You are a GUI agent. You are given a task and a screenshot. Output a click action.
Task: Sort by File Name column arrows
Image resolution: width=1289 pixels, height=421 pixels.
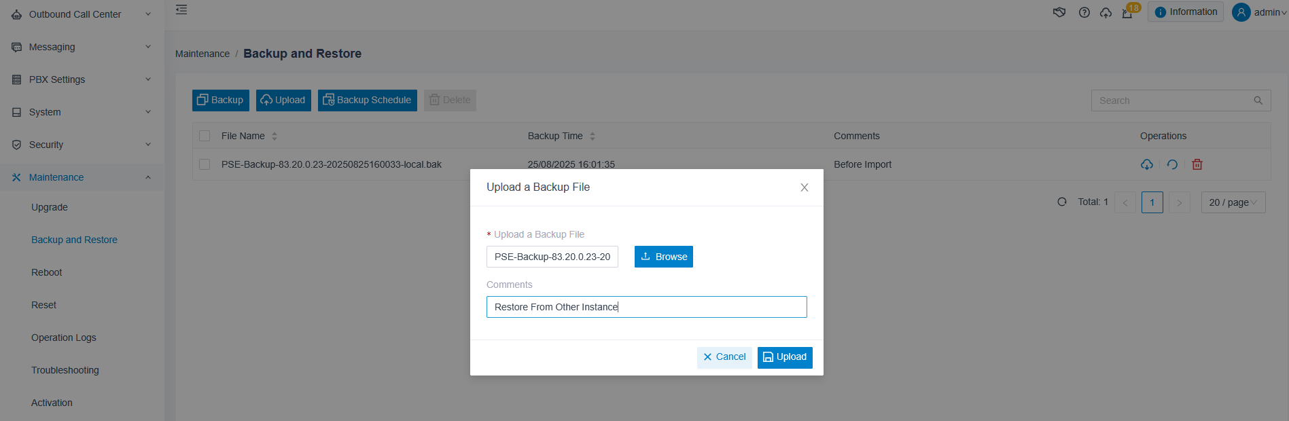275,136
